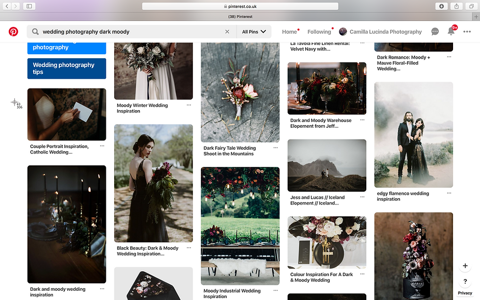The width and height of the screenshot is (480, 300).
Task: Open options for Black Beauty pin
Action: tap(189, 248)
